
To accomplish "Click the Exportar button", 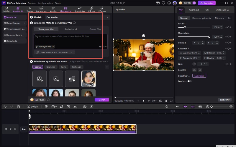I will [x=206, y=3].
